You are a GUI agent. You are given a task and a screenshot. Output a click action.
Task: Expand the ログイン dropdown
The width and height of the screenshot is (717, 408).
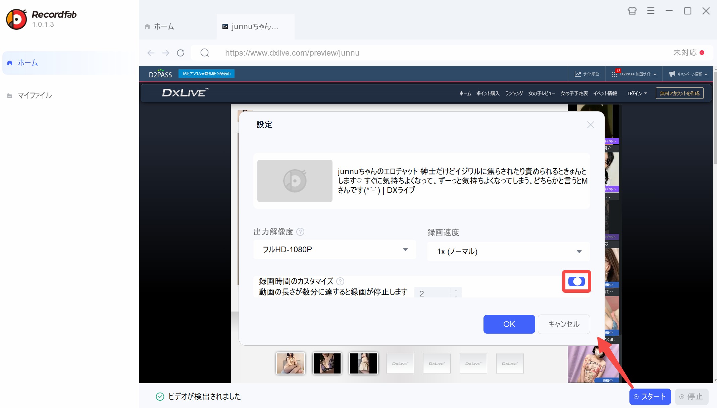(637, 93)
